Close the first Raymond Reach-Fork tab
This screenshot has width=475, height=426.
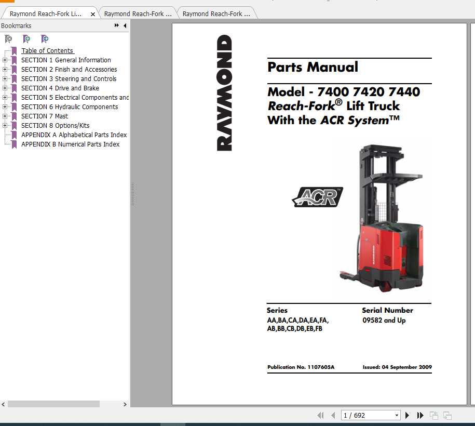click(93, 14)
